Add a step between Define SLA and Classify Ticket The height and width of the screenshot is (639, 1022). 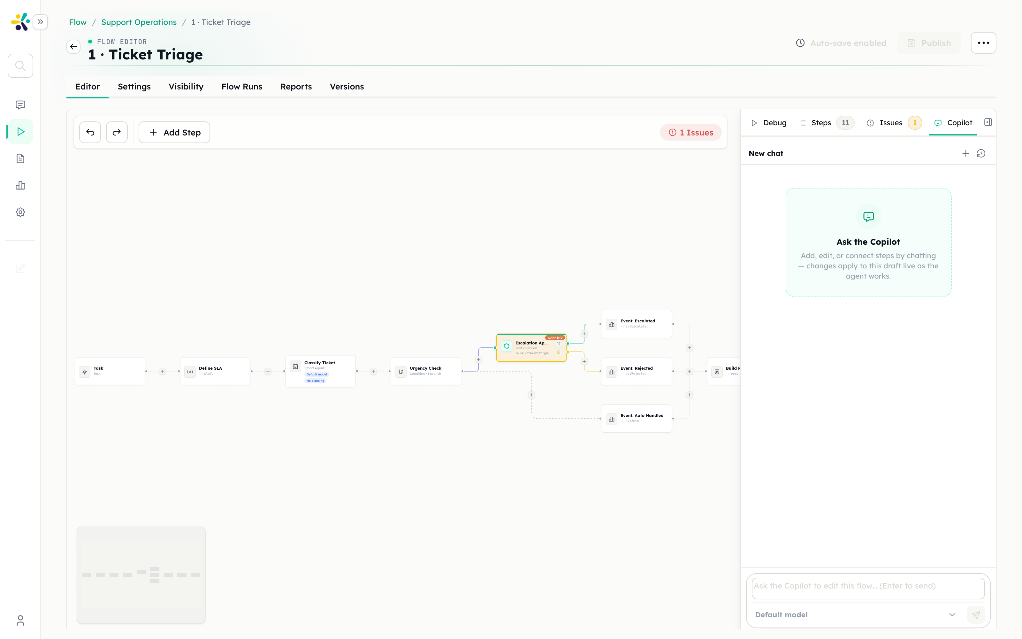(x=268, y=371)
